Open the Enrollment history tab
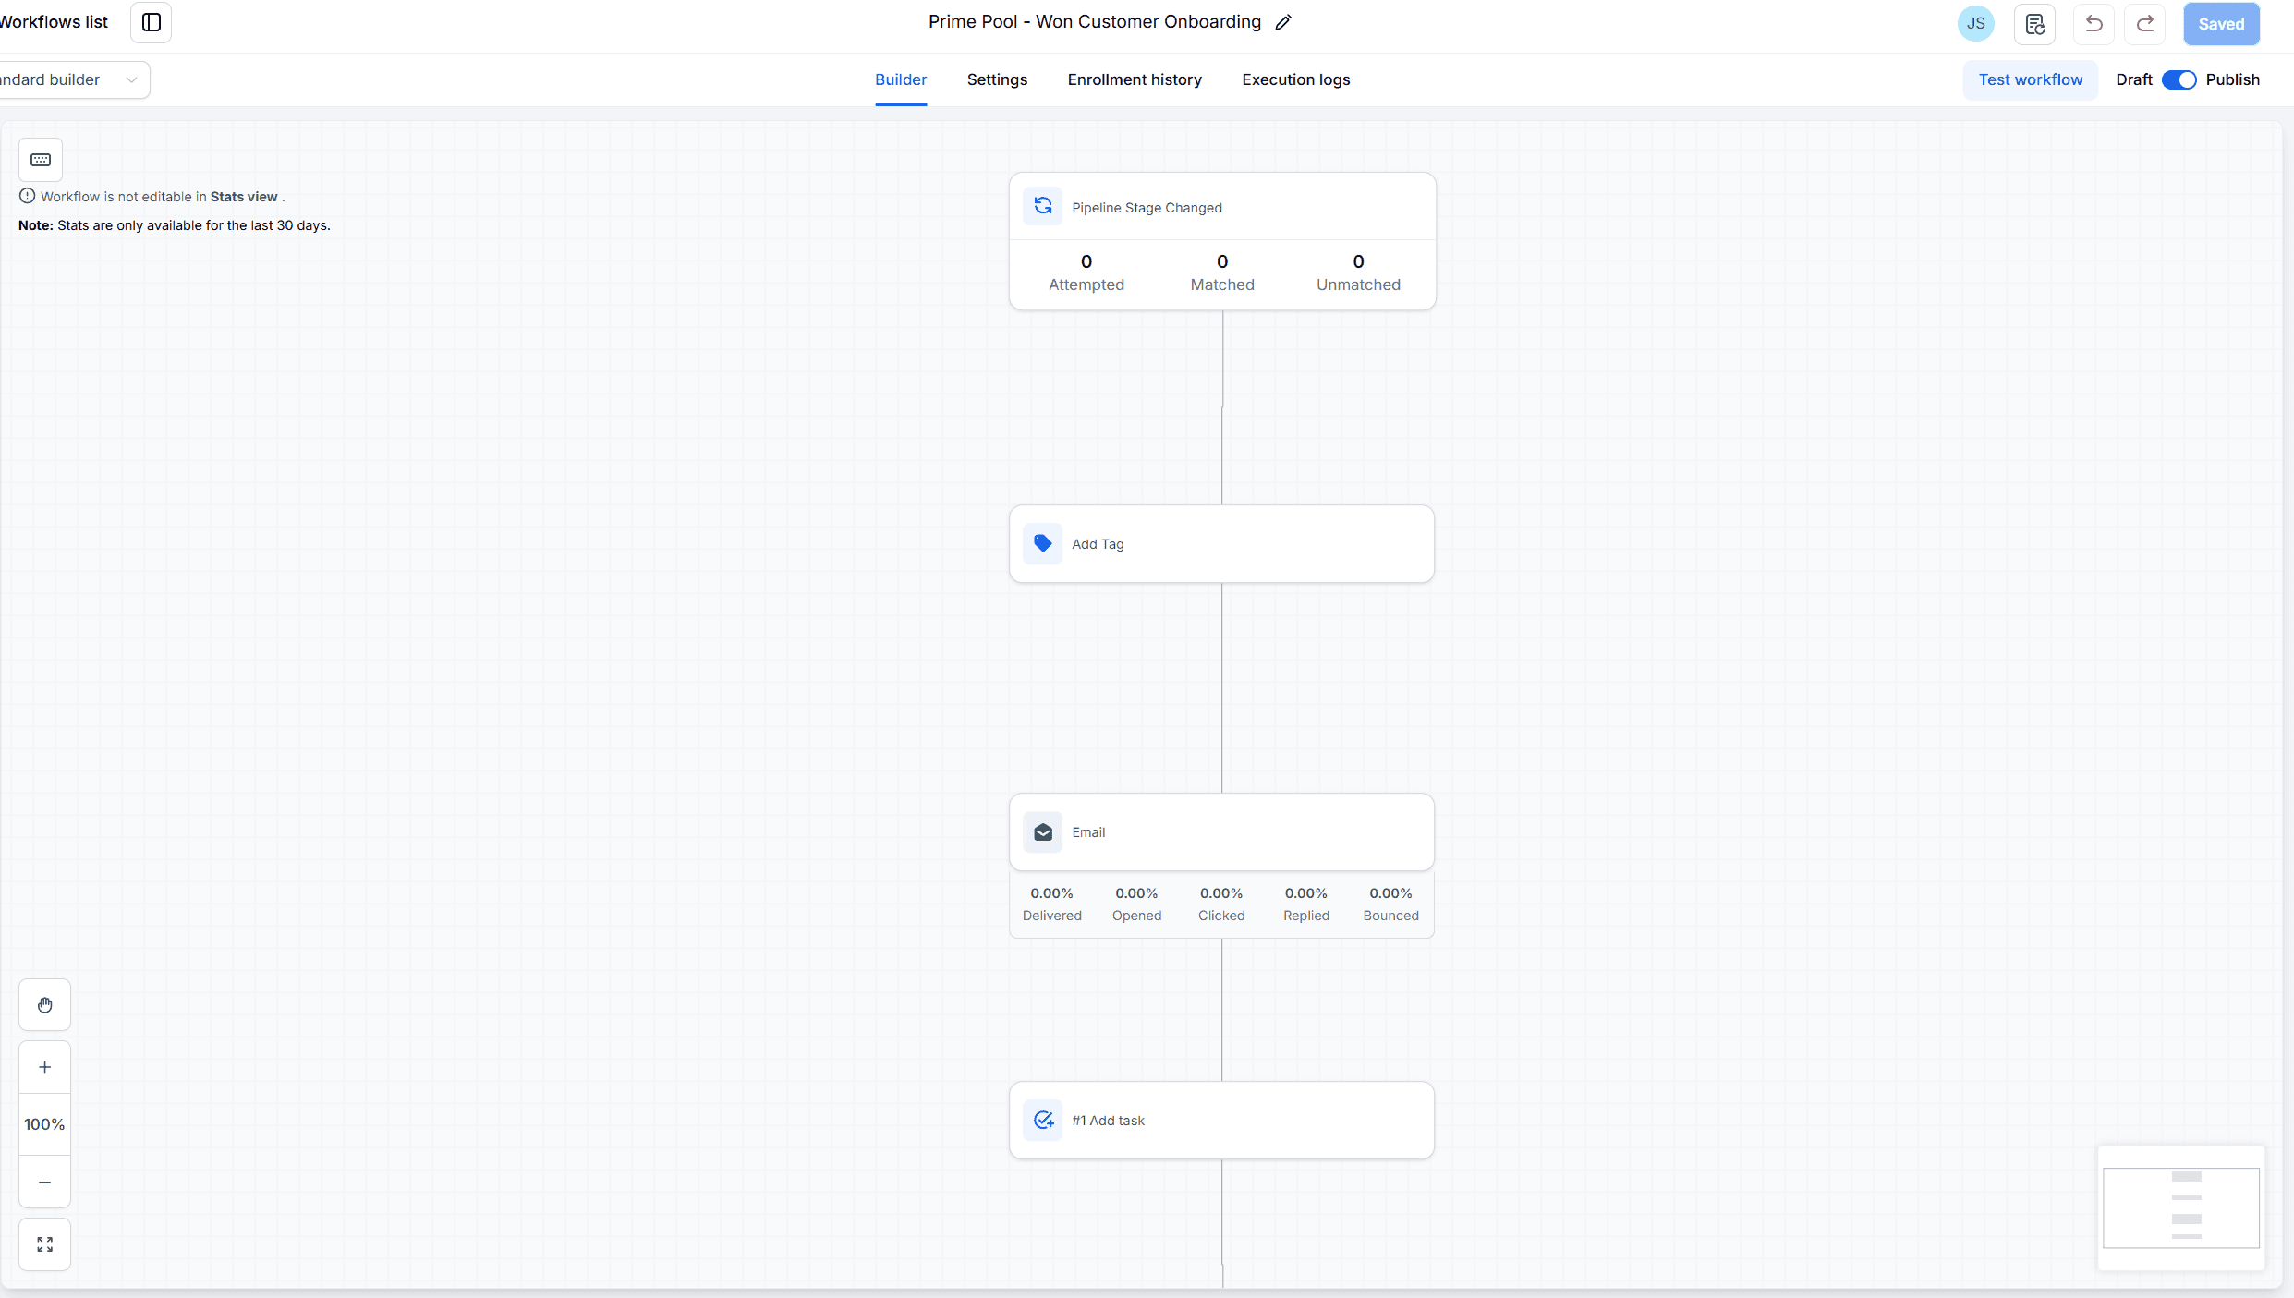Viewport: 2294px width, 1298px height. pos(1135,79)
